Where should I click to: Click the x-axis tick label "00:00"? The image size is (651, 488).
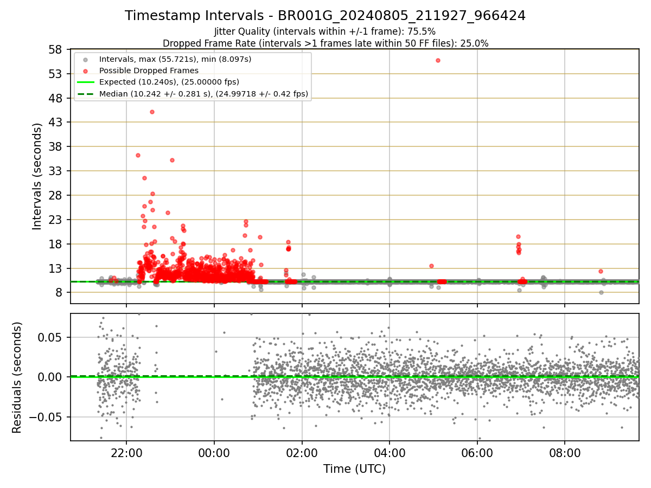(214, 453)
